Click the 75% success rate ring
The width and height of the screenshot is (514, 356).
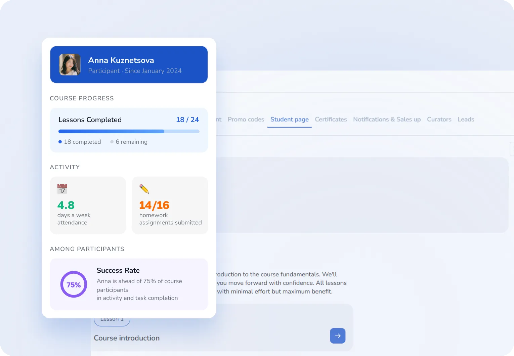click(x=74, y=284)
